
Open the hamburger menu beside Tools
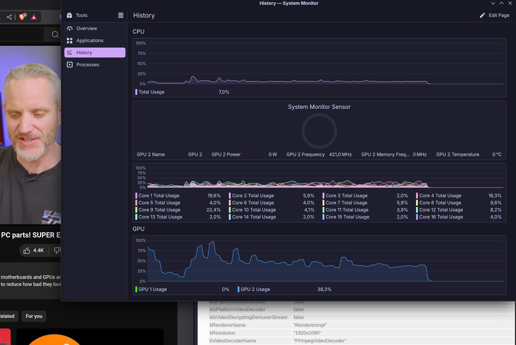[x=121, y=15]
